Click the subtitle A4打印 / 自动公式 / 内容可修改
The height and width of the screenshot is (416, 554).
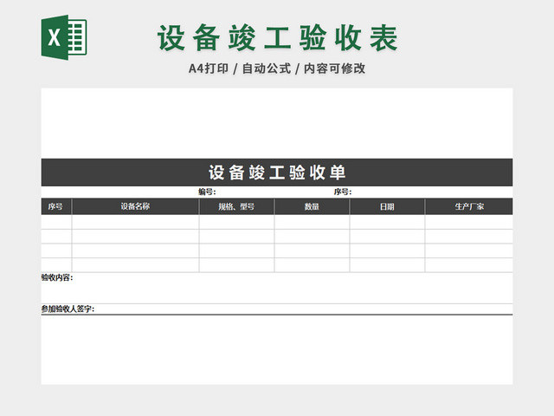(277, 68)
